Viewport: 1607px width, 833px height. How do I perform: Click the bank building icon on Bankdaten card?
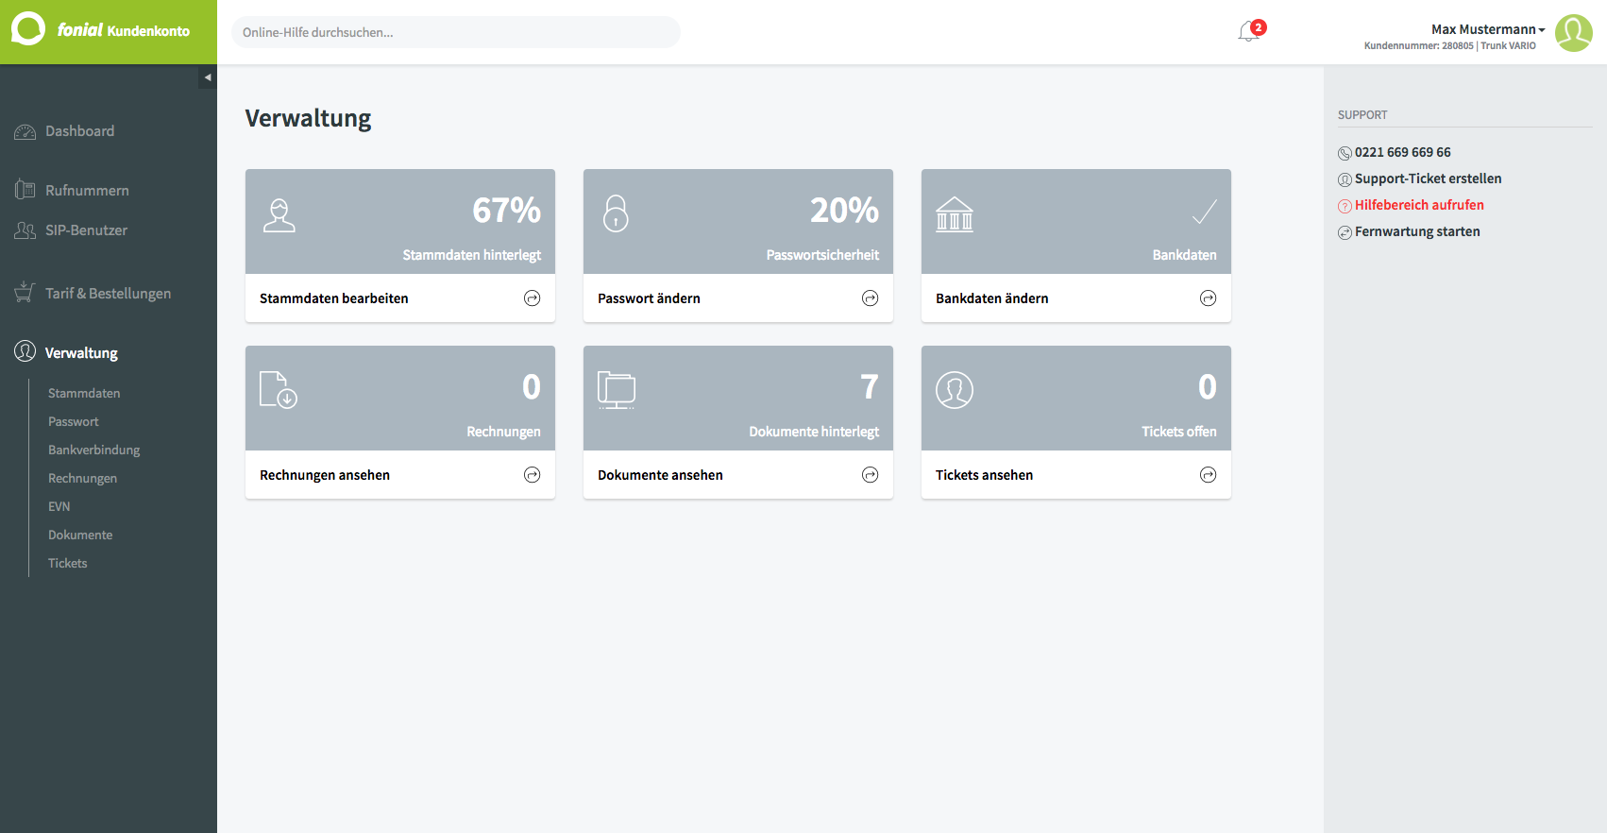(955, 214)
